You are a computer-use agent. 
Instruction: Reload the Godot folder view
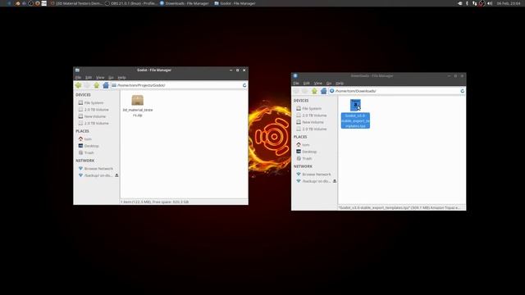[x=244, y=85]
